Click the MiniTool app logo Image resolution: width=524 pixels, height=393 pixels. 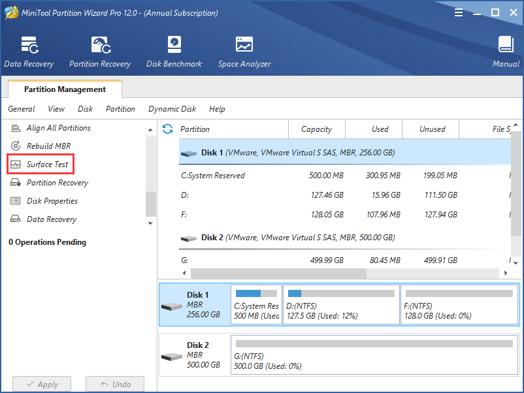tap(11, 12)
